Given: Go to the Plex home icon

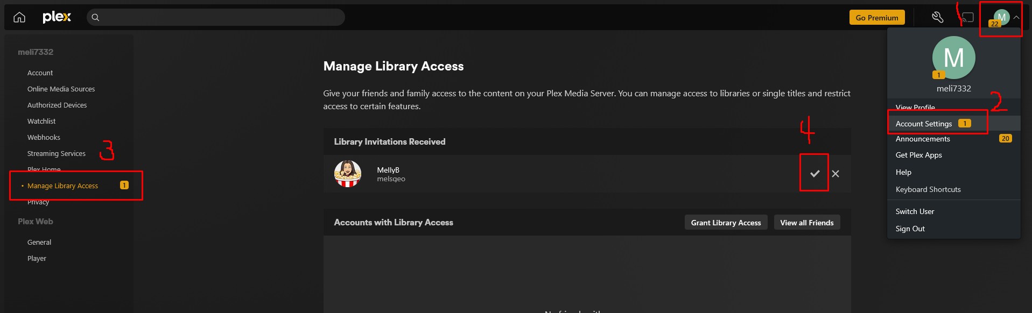Looking at the screenshot, I should click(x=19, y=17).
